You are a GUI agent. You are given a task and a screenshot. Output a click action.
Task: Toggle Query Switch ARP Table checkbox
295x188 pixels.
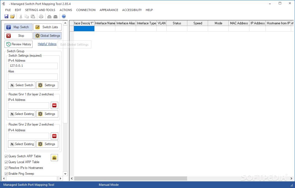(x=6, y=156)
